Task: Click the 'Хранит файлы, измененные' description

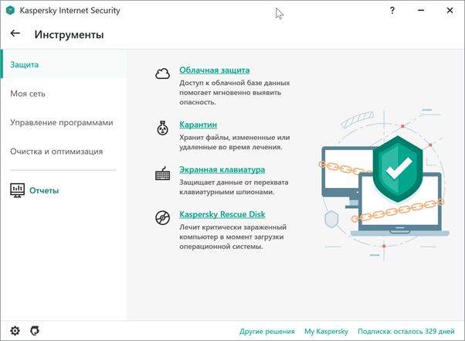Action: pyautogui.click(x=235, y=142)
